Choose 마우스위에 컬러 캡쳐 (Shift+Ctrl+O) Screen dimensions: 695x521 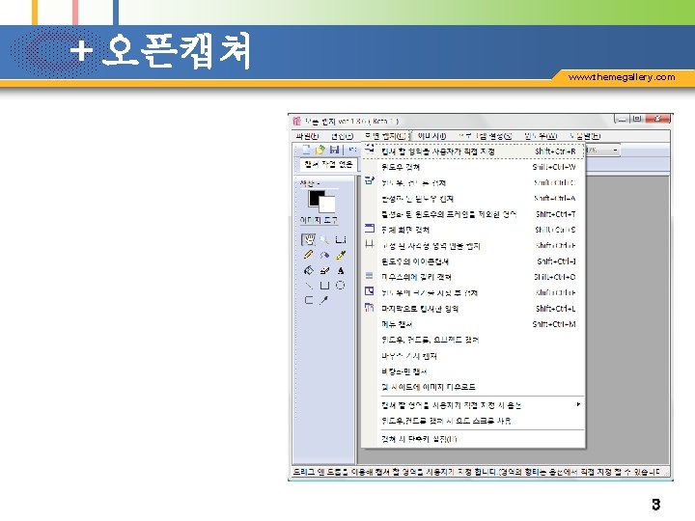[x=473, y=277]
